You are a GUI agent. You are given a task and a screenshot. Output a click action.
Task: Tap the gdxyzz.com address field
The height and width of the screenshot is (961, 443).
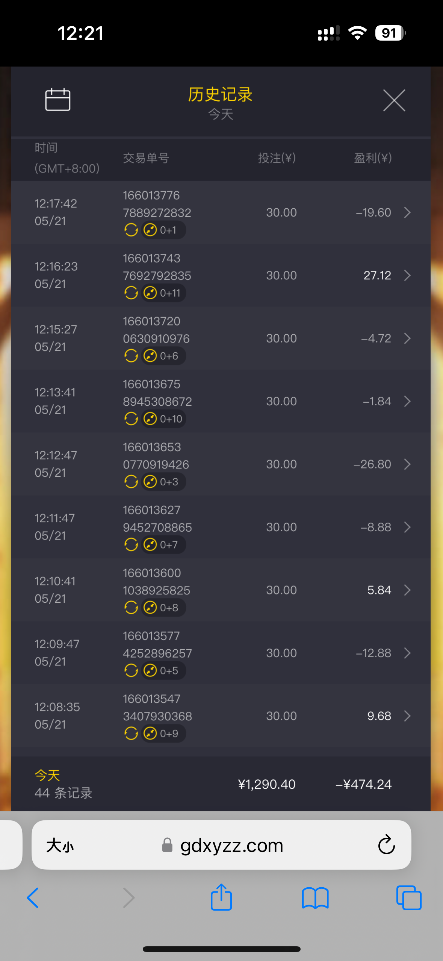point(231,845)
